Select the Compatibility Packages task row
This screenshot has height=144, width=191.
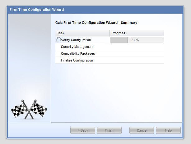coord(109,53)
